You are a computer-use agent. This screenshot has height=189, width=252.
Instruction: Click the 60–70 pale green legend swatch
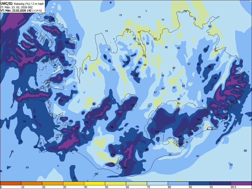tap(136, 183)
